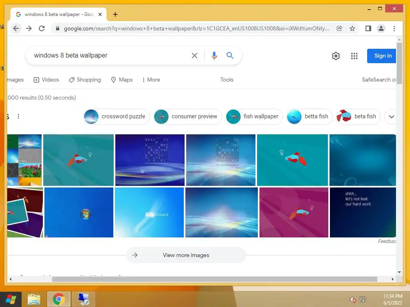Close the windows 8 beta wallpaper tab
This screenshot has width=410, height=307.
tap(100, 14)
